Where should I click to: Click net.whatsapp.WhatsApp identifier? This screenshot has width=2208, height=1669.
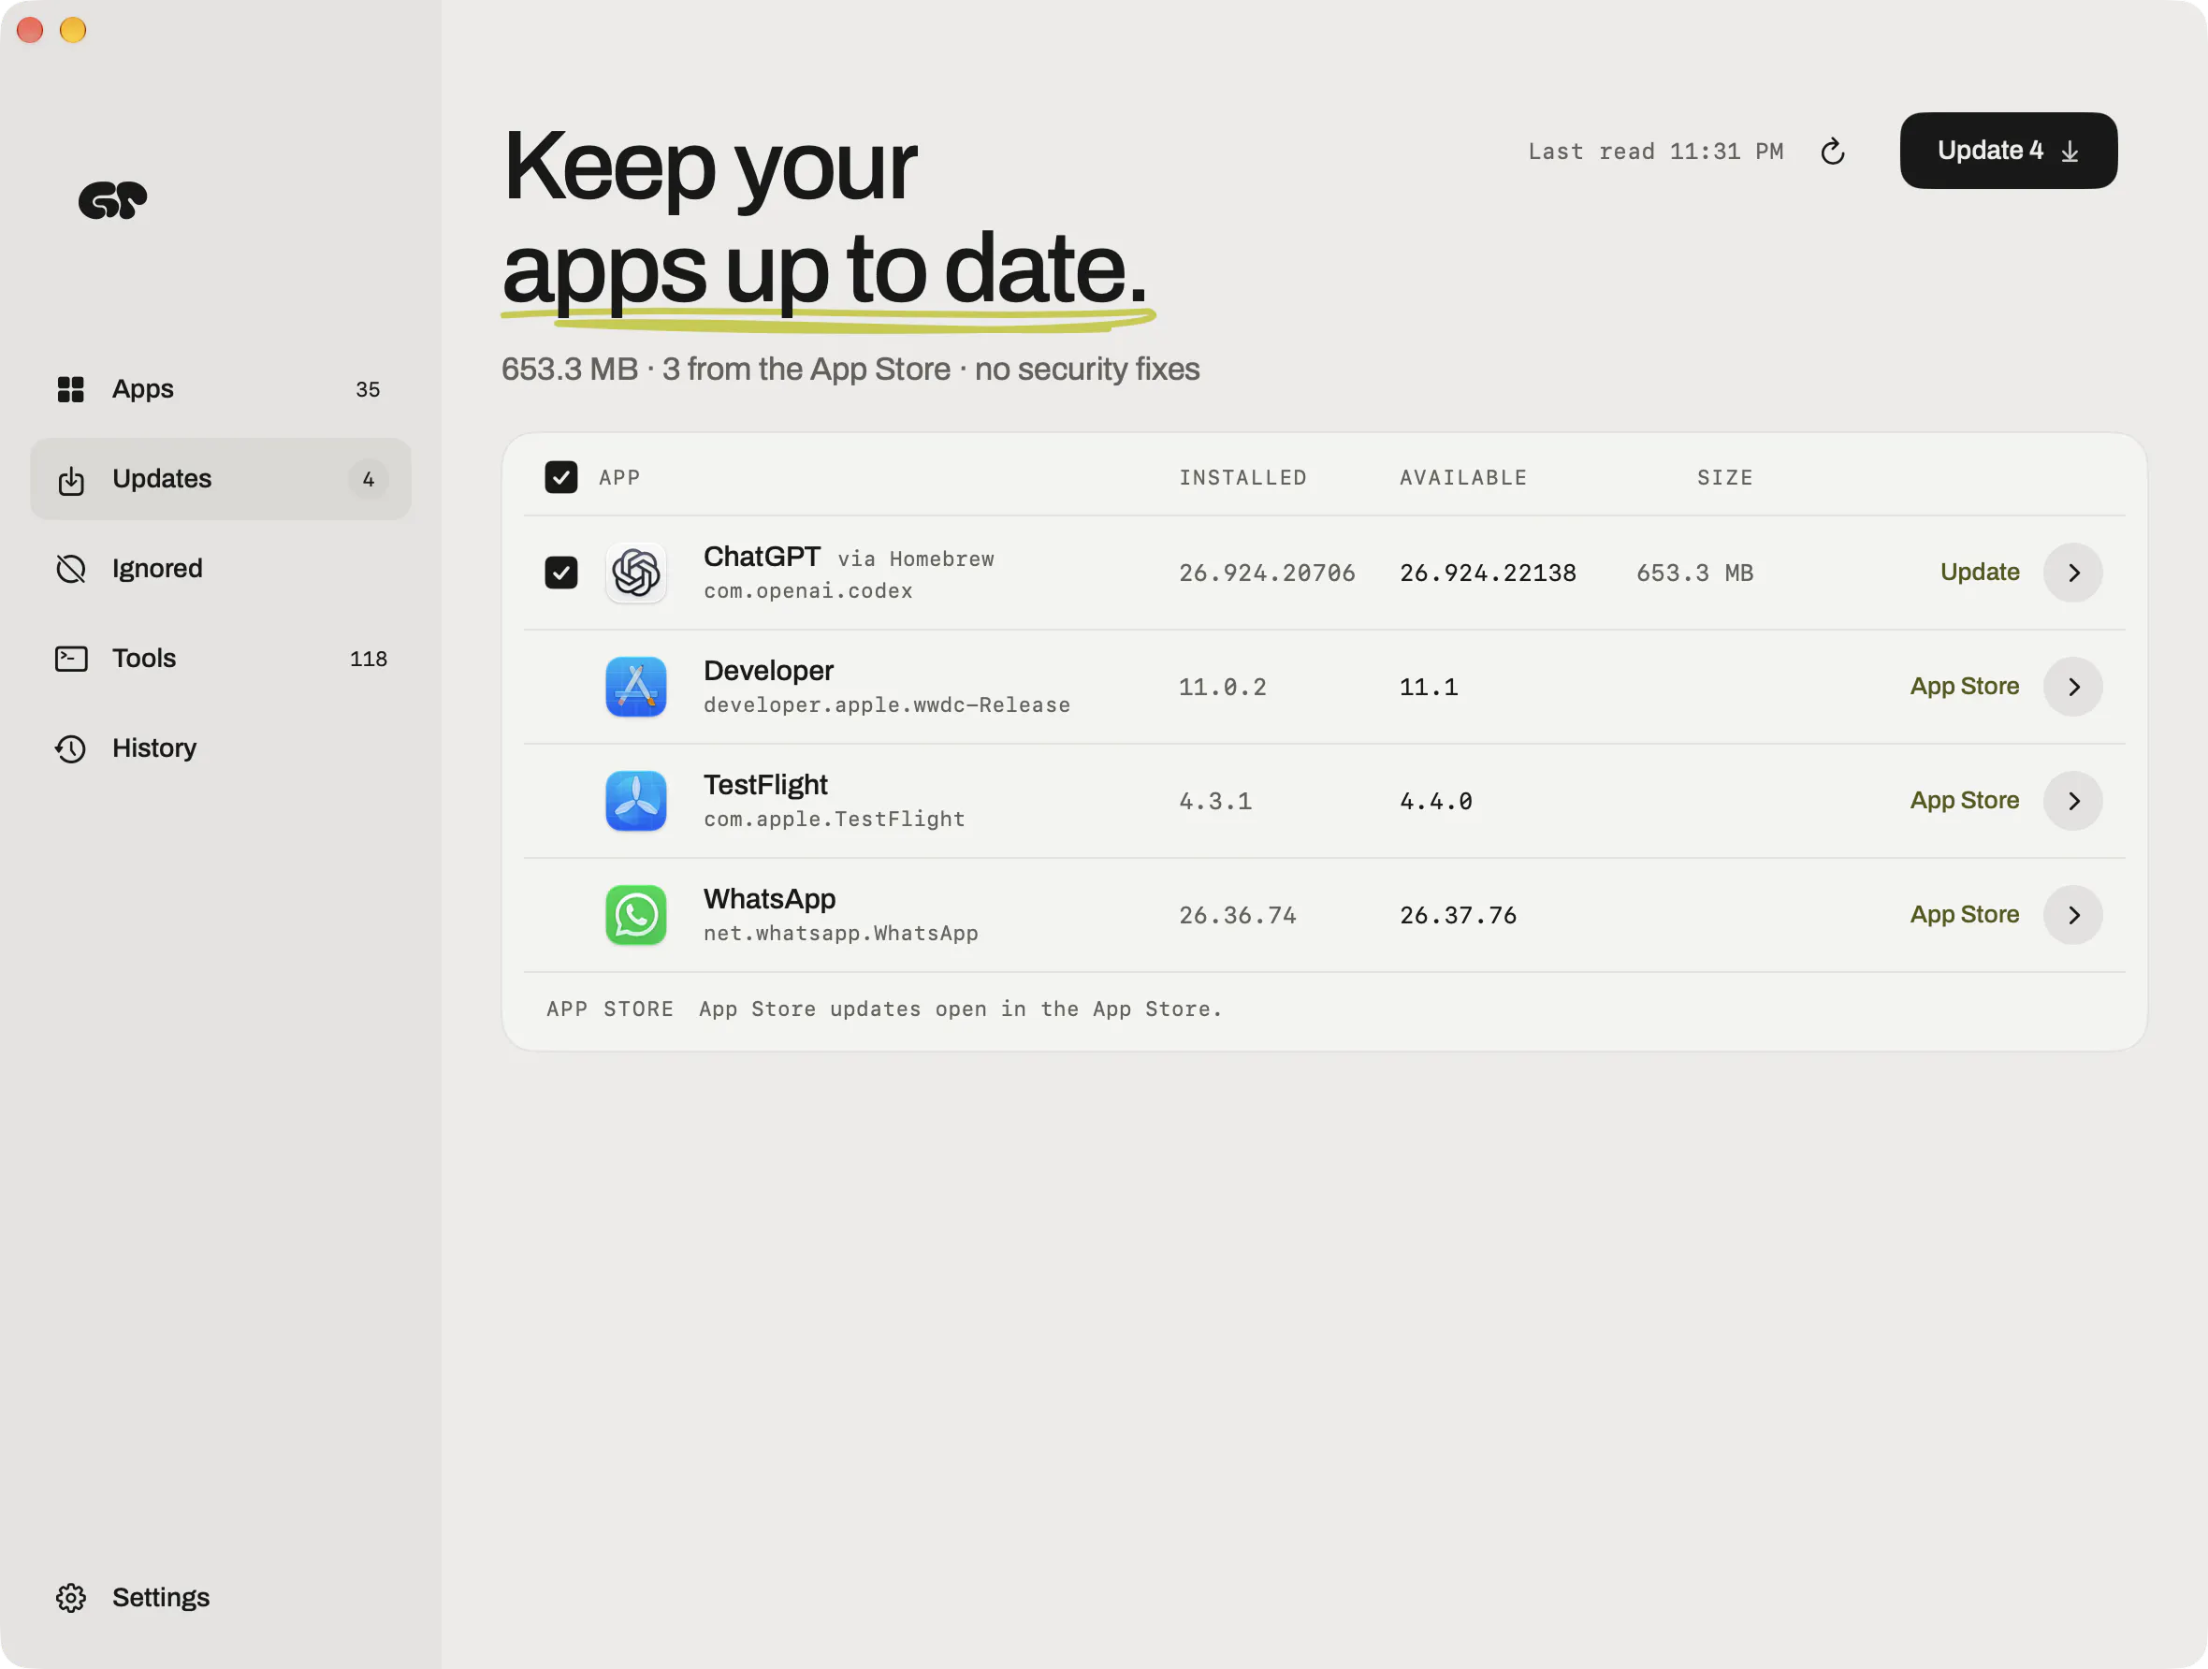point(840,935)
